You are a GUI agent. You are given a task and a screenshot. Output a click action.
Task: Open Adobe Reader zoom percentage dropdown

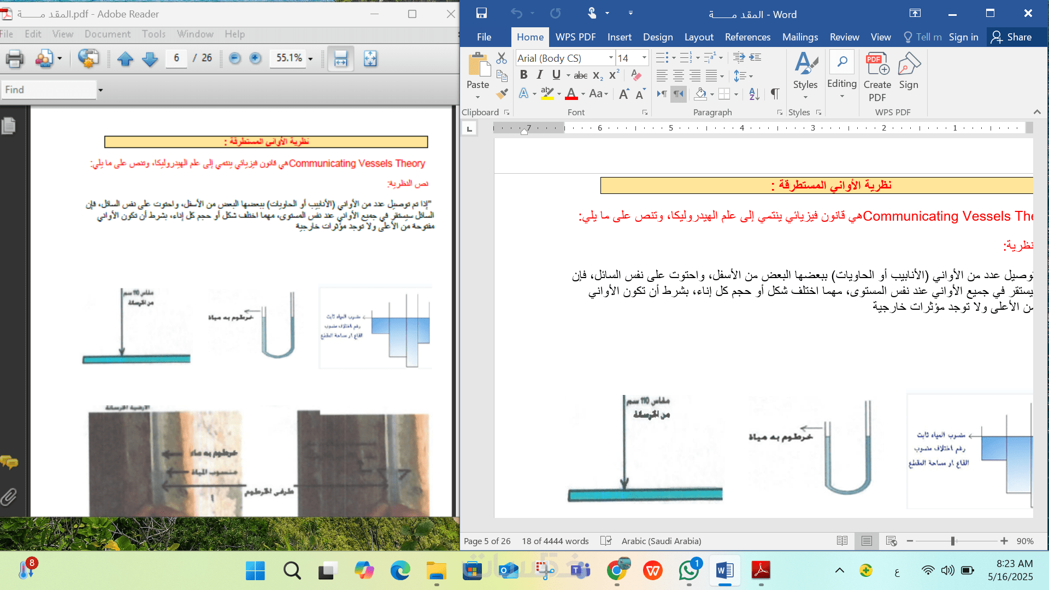tap(310, 59)
